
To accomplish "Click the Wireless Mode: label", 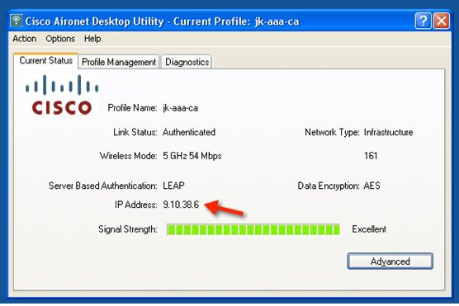I will click(129, 156).
